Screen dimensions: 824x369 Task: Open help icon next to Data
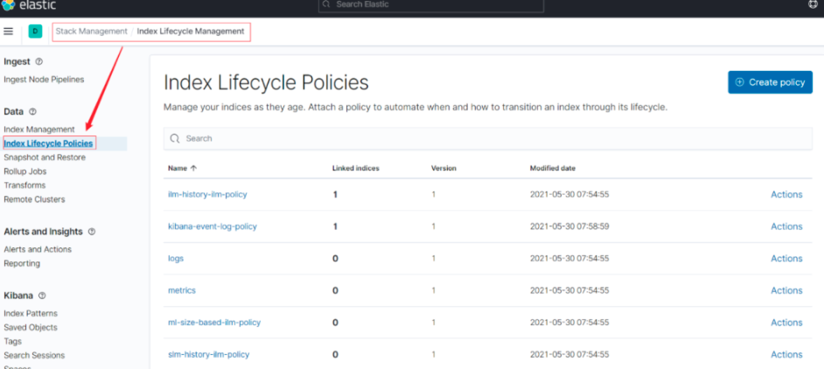(32, 112)
